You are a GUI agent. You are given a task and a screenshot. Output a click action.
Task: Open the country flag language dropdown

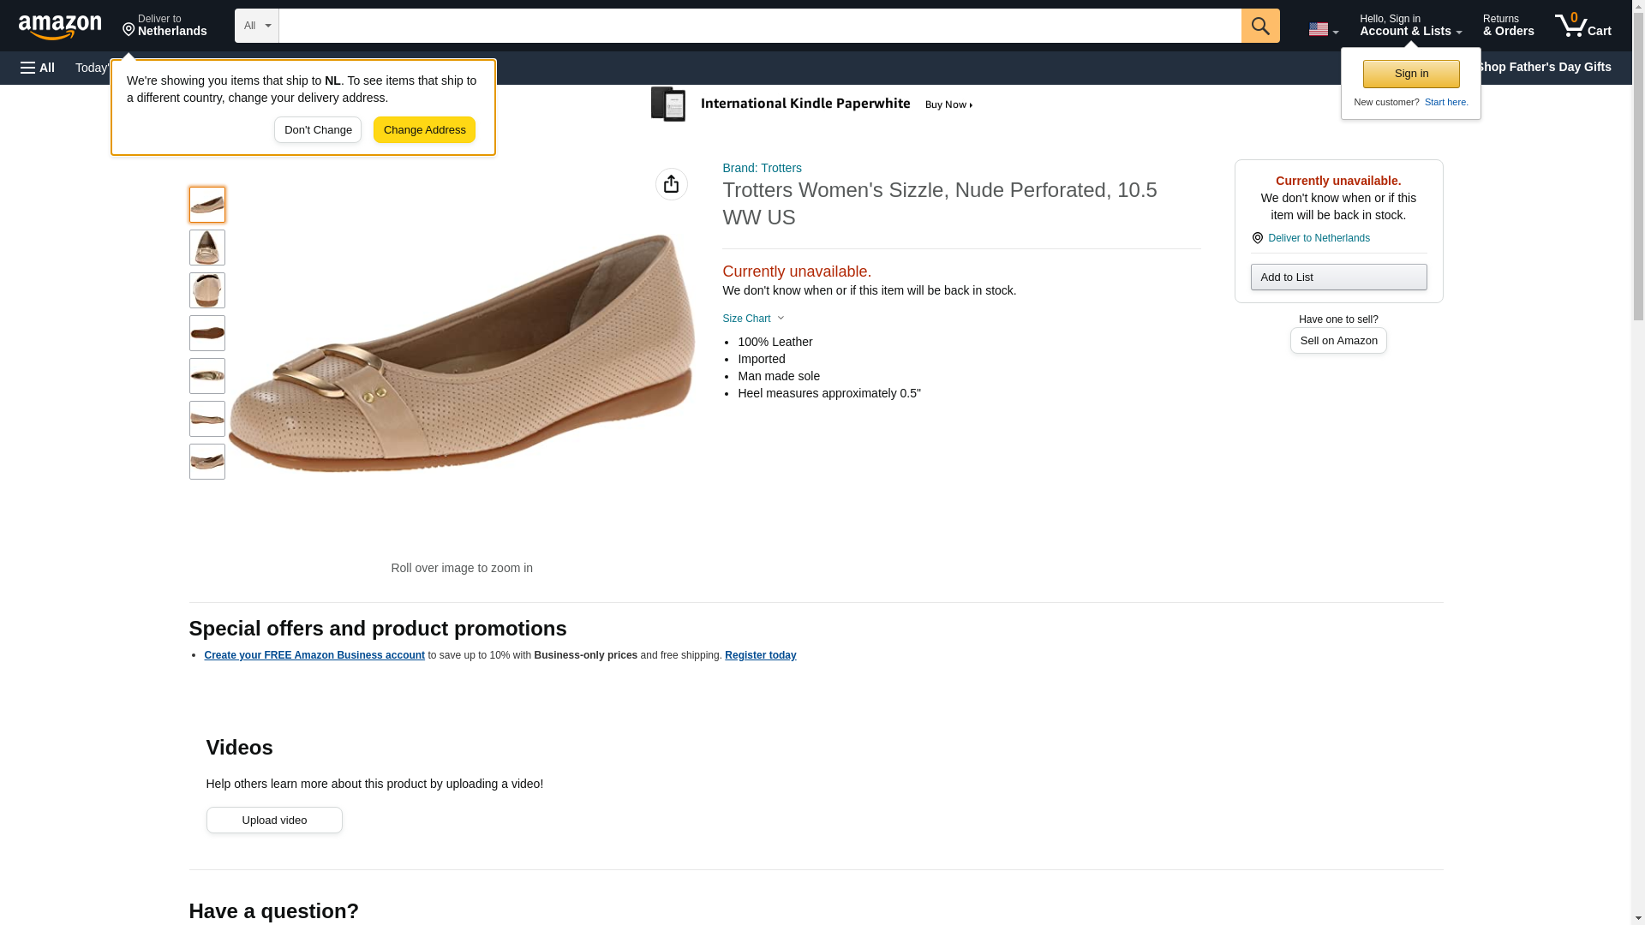[1323, 29]
